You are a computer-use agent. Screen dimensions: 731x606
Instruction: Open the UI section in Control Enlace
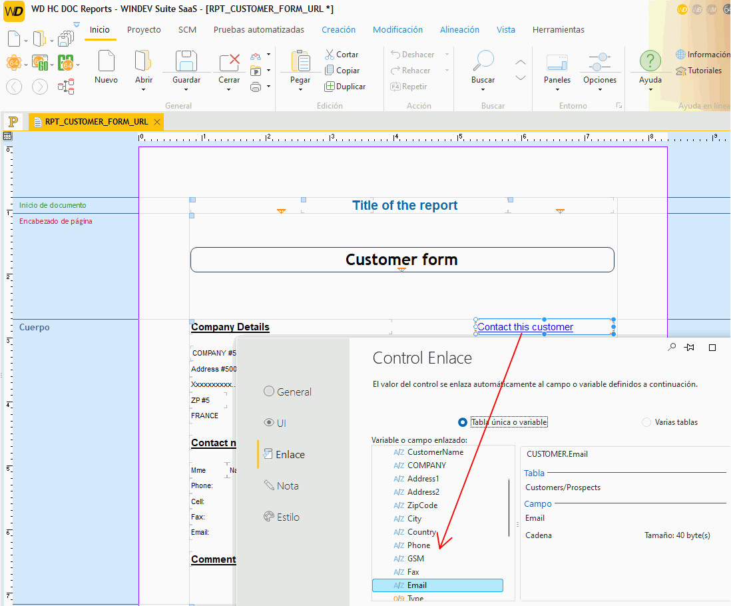click(275, 424)
